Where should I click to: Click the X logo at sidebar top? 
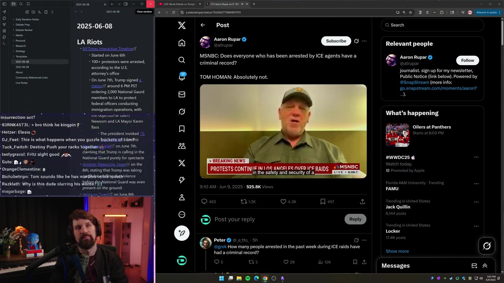click(182, 26)
